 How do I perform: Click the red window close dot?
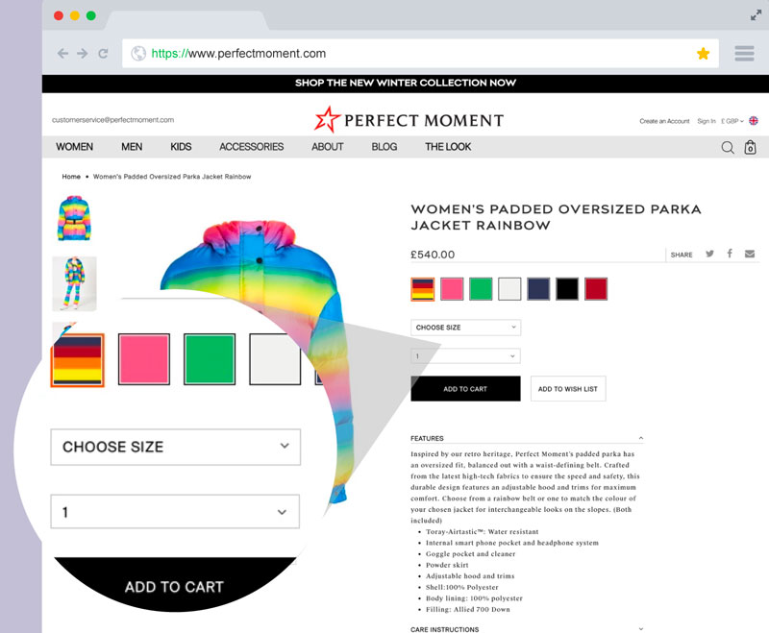[x=59, y=15]
